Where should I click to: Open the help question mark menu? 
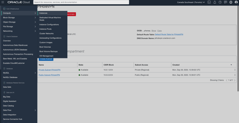click(x=220, y=2)
